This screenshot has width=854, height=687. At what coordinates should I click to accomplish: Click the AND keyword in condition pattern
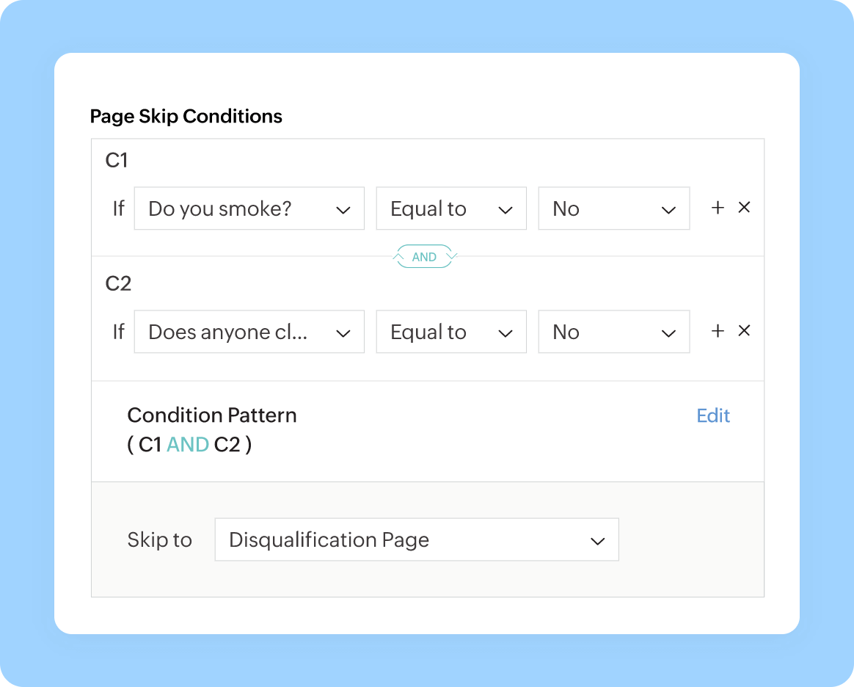pos(188,445)
